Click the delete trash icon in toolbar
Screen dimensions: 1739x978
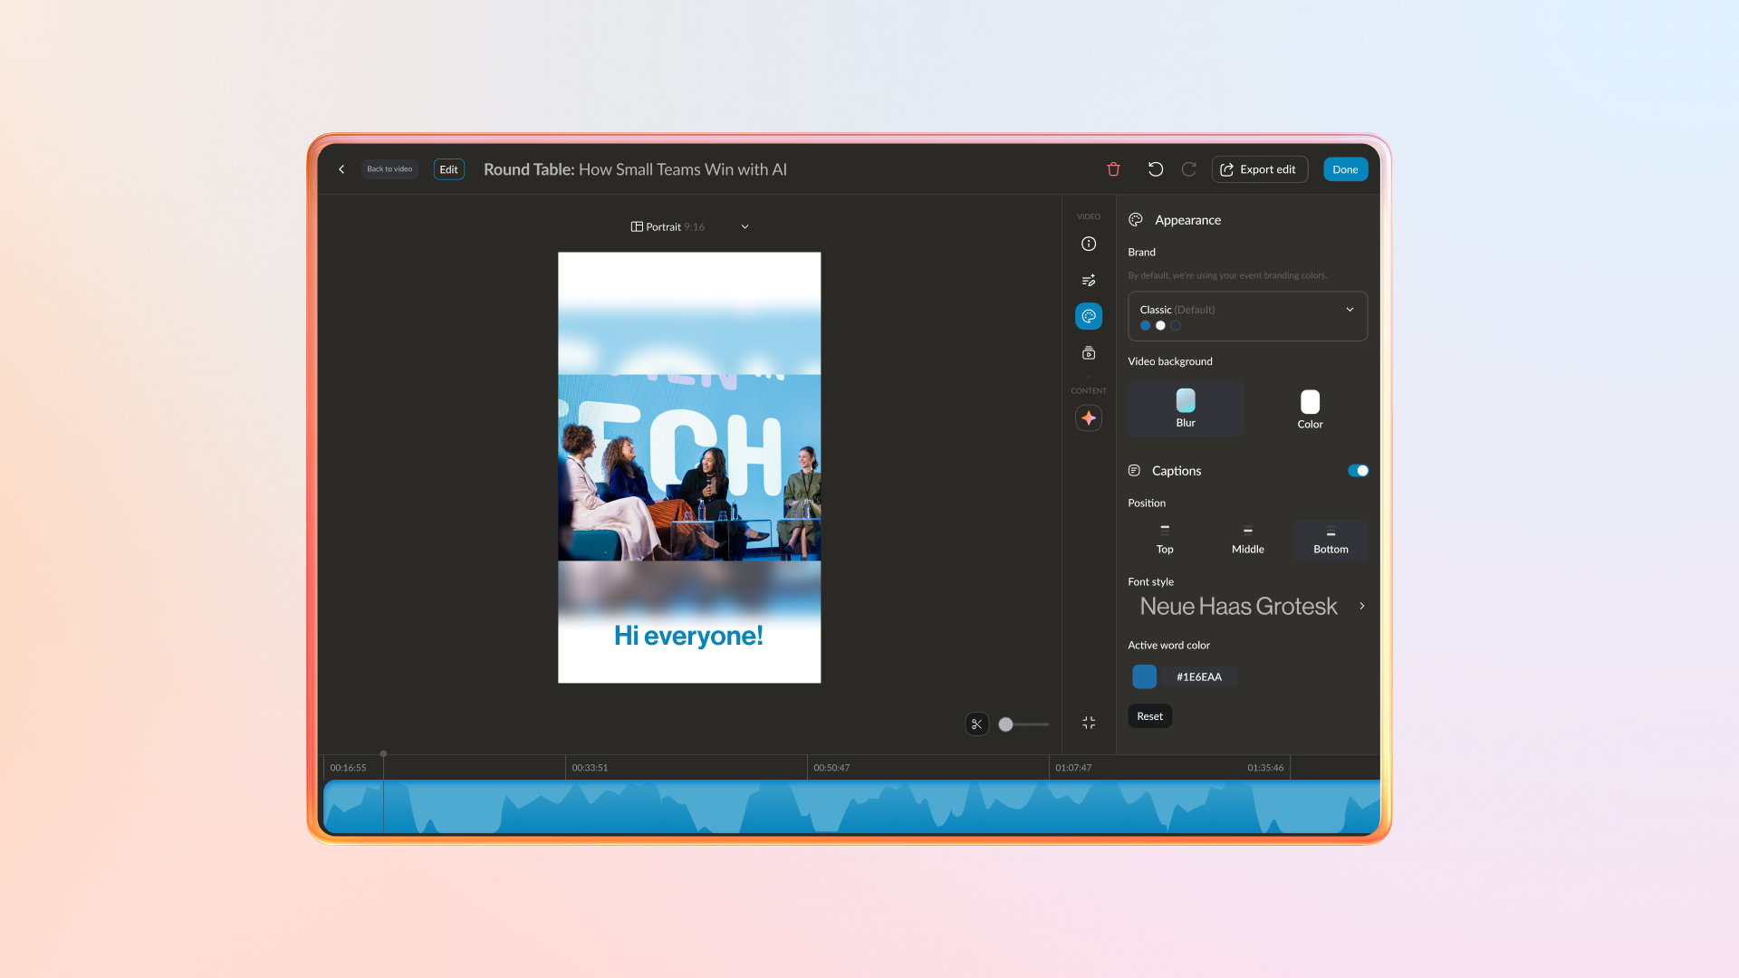(1113, 169)
